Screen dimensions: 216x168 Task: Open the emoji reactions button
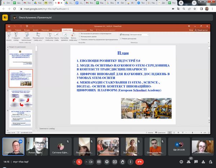(107, 162)
